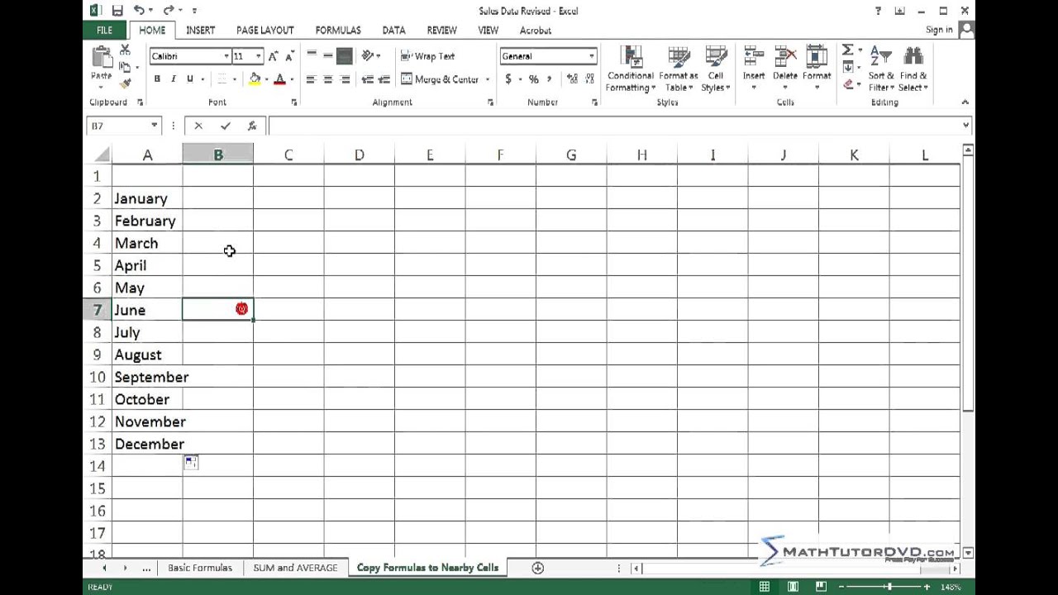The height and width of the screenshot is (595, 1058).
Task: Click the Fill down icon
Action: [x=847, y=67]
